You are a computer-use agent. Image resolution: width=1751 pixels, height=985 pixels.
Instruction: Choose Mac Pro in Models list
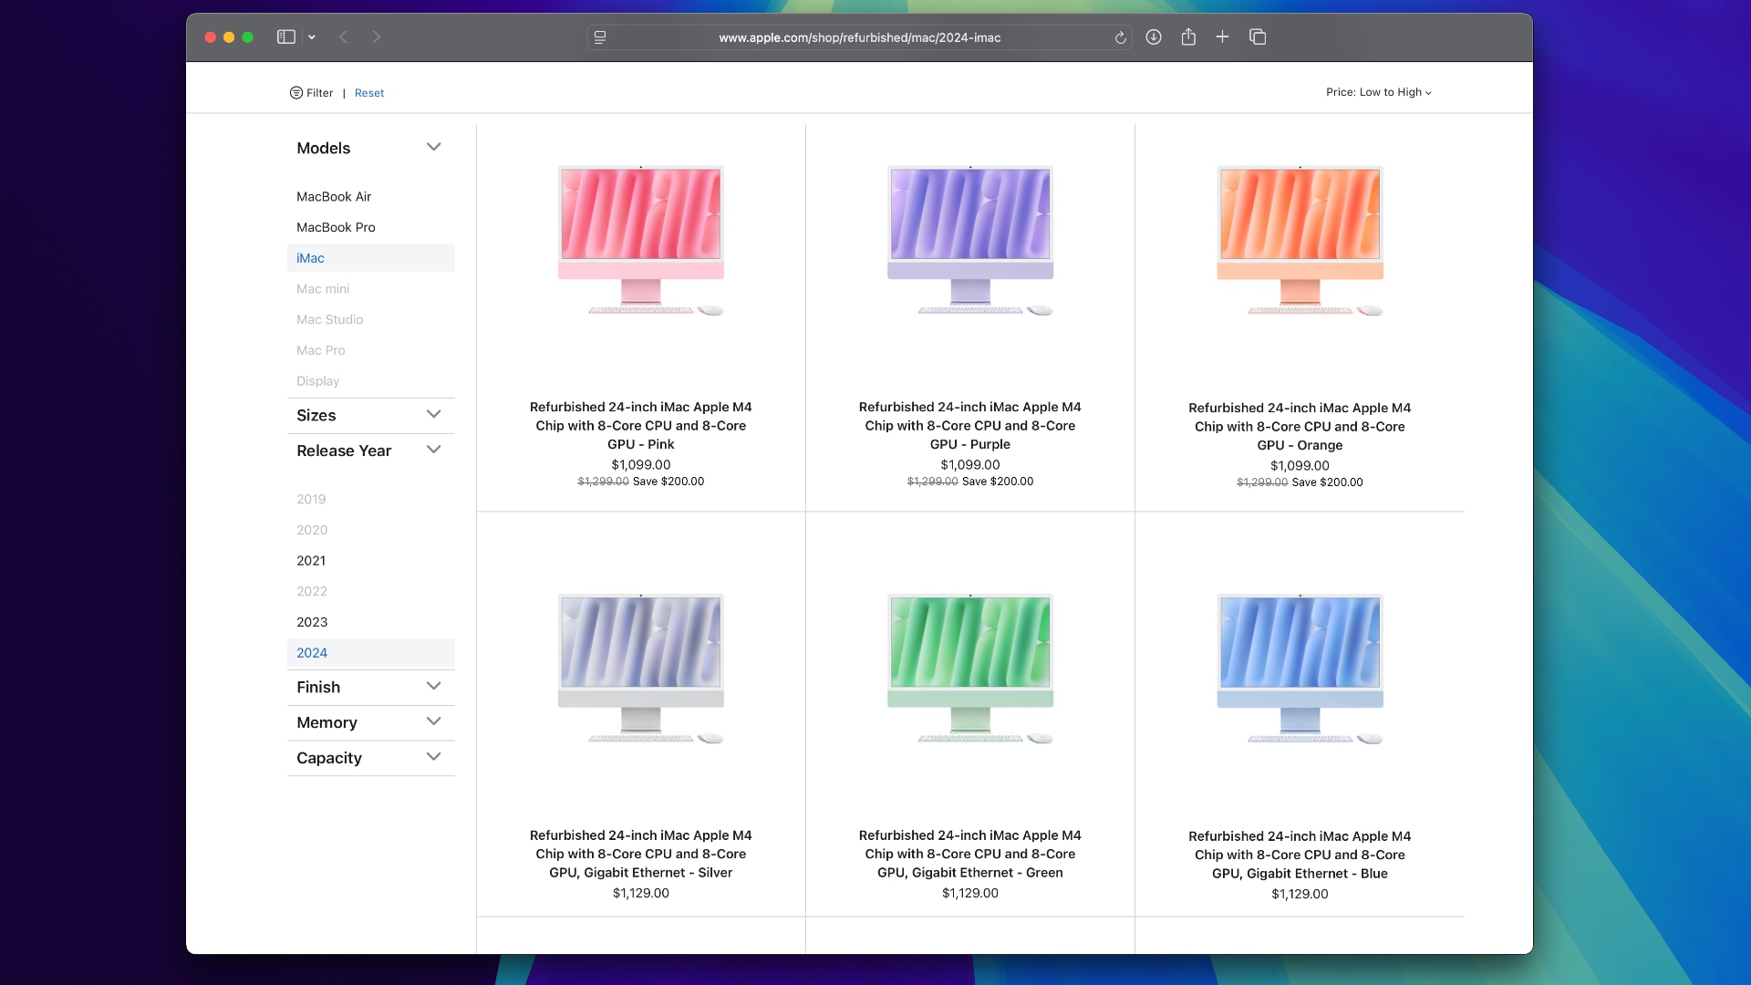coord(320,351)
